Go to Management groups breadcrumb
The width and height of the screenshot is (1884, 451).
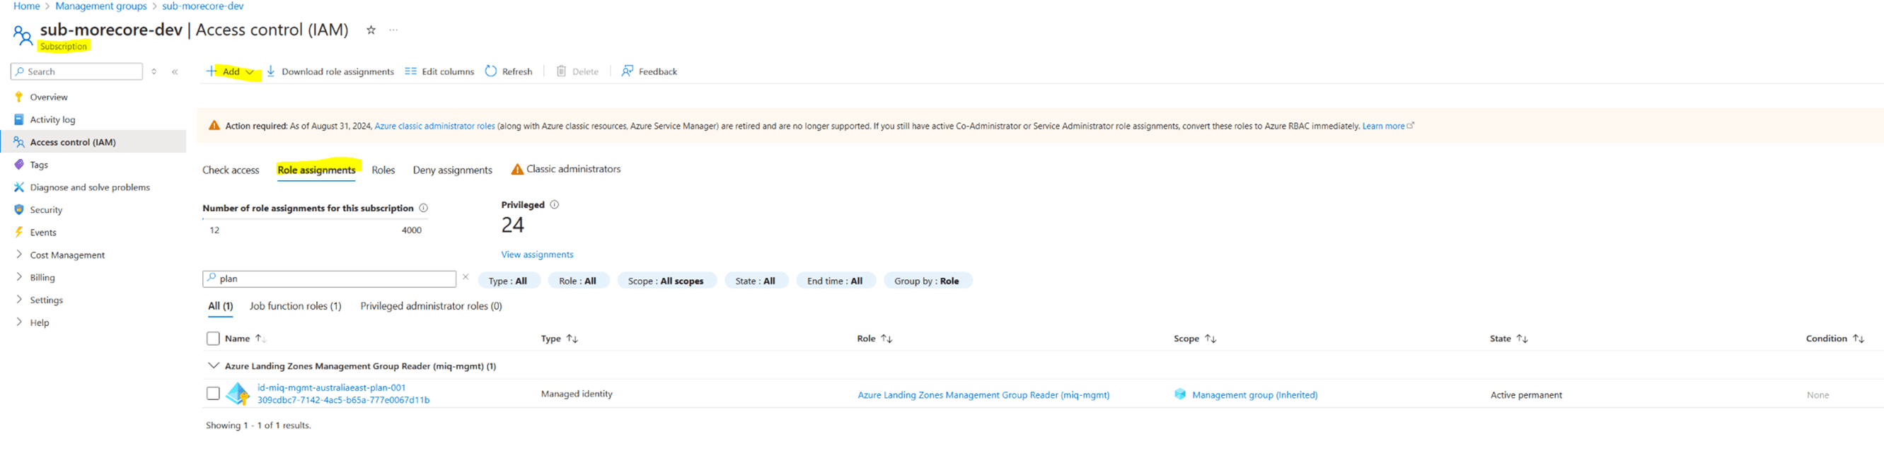[x=101, y=6]
